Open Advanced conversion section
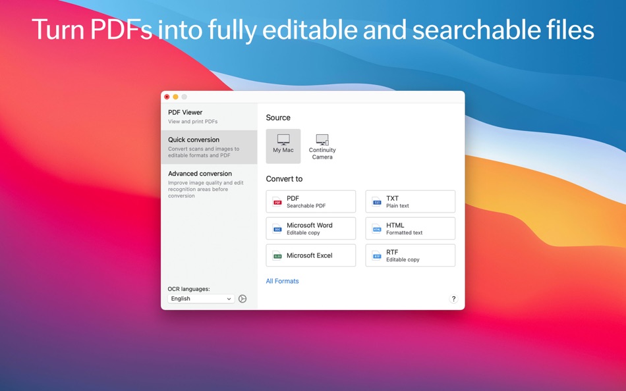The height and width of the screenshot is (391, 626). point(209,184)
